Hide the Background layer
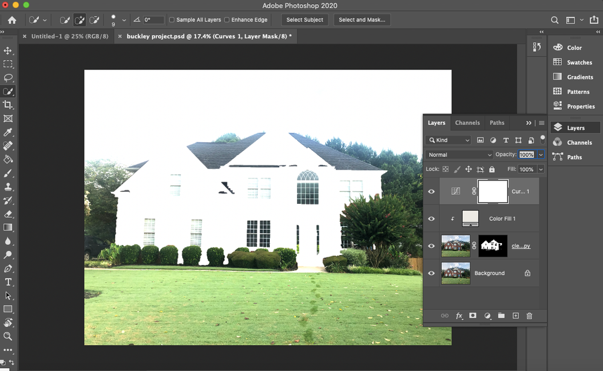The image size is (603, 371). 431,273
